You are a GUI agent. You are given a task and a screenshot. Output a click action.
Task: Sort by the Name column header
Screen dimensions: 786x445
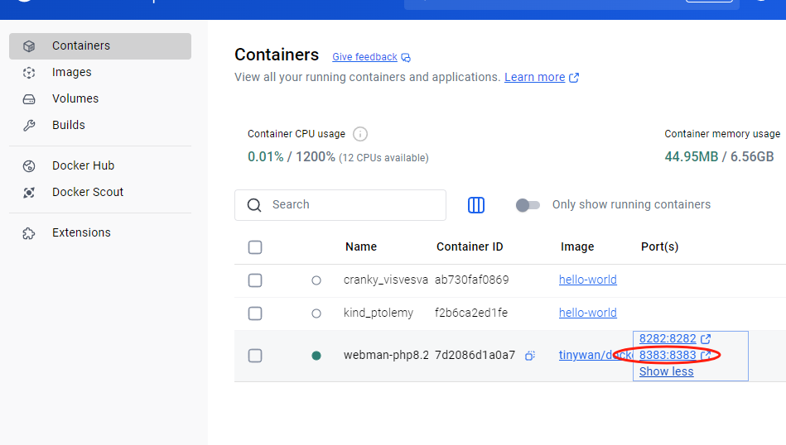(361, 246)
